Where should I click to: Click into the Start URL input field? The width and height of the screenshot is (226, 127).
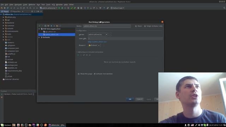125,38
